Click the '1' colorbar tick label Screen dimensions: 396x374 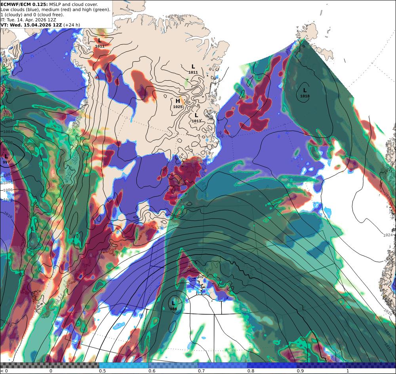[348, 371]
